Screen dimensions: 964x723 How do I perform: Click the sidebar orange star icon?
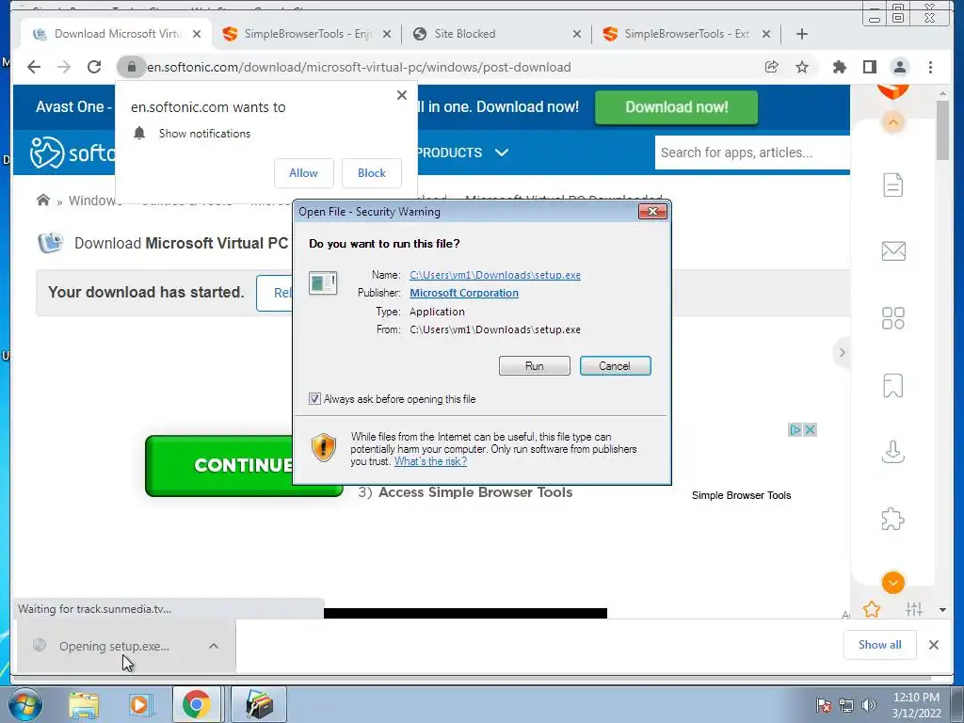pyautogui.click(x=871, y=609)
